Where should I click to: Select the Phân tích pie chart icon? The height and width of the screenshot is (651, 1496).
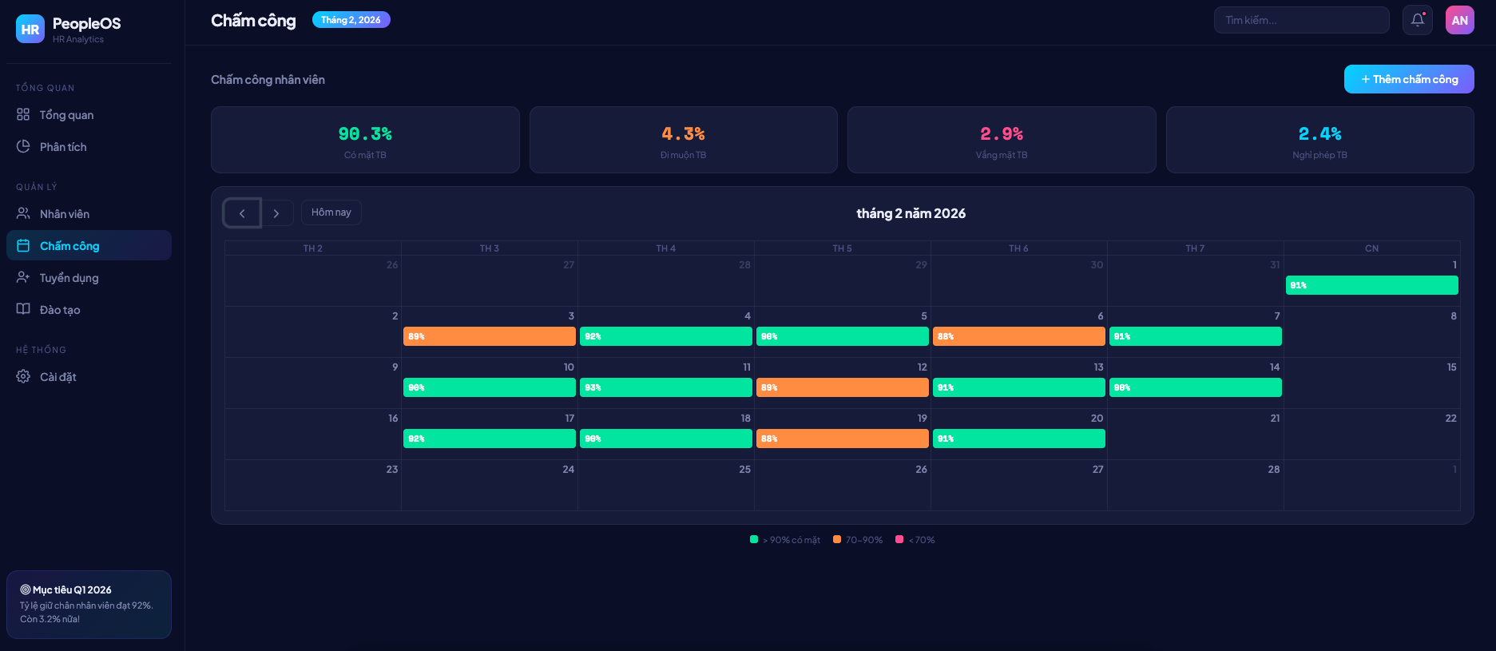tap(23, 147)
